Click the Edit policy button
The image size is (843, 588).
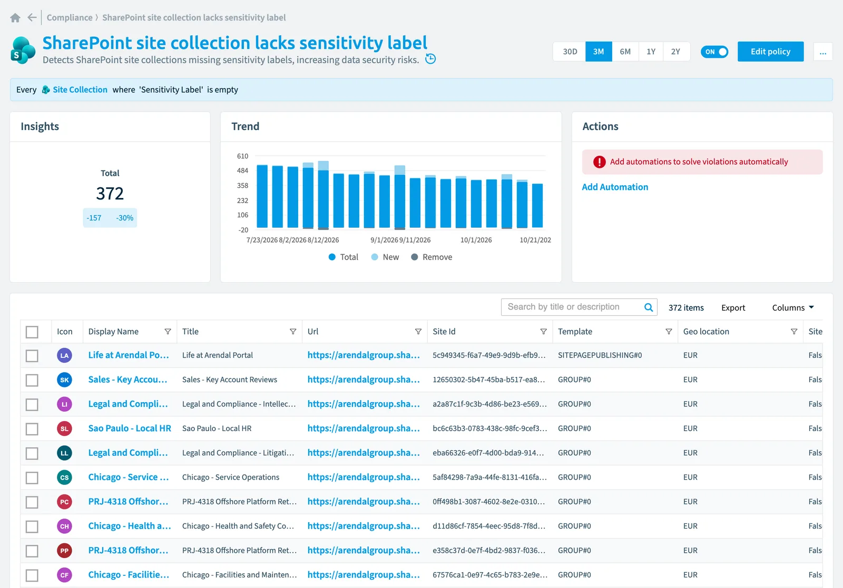pyautogui.click(x=770, y=52)
